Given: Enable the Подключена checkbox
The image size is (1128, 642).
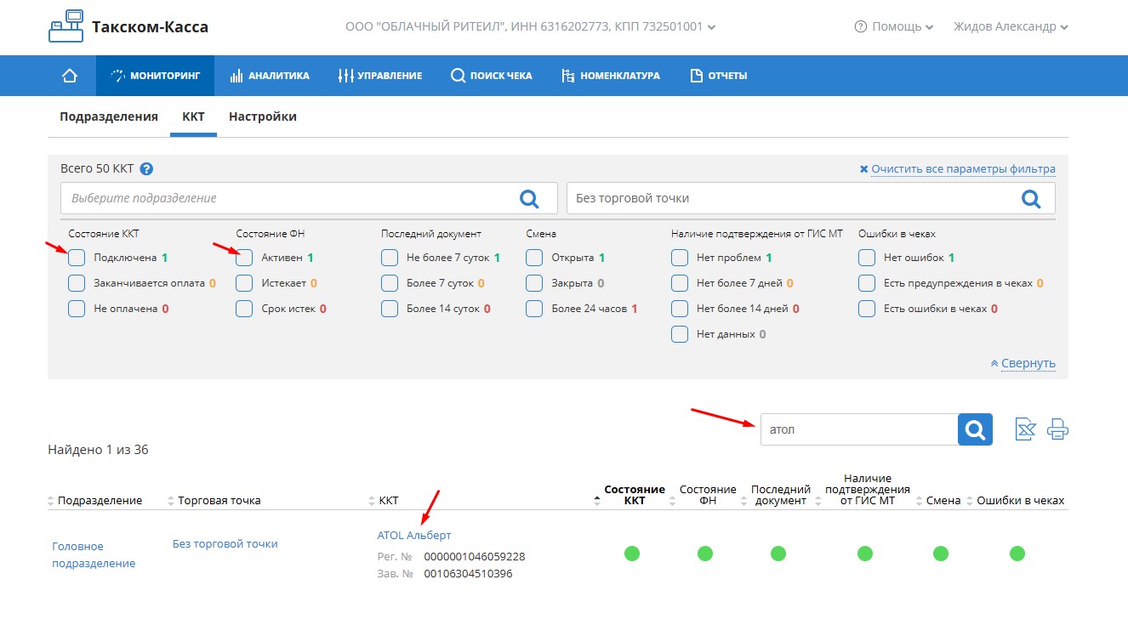Looking at the screenshot, I should pyautogui.click(x=77, y=258).
